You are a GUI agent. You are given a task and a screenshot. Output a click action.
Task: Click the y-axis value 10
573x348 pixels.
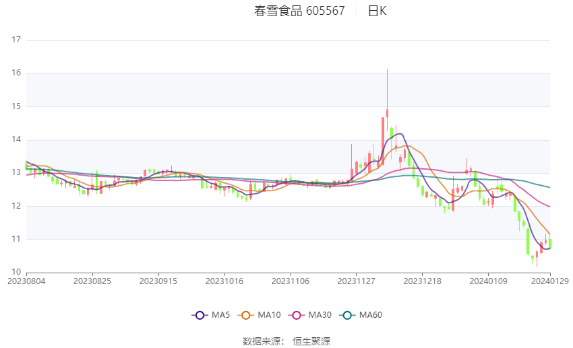tap(16, 272)
